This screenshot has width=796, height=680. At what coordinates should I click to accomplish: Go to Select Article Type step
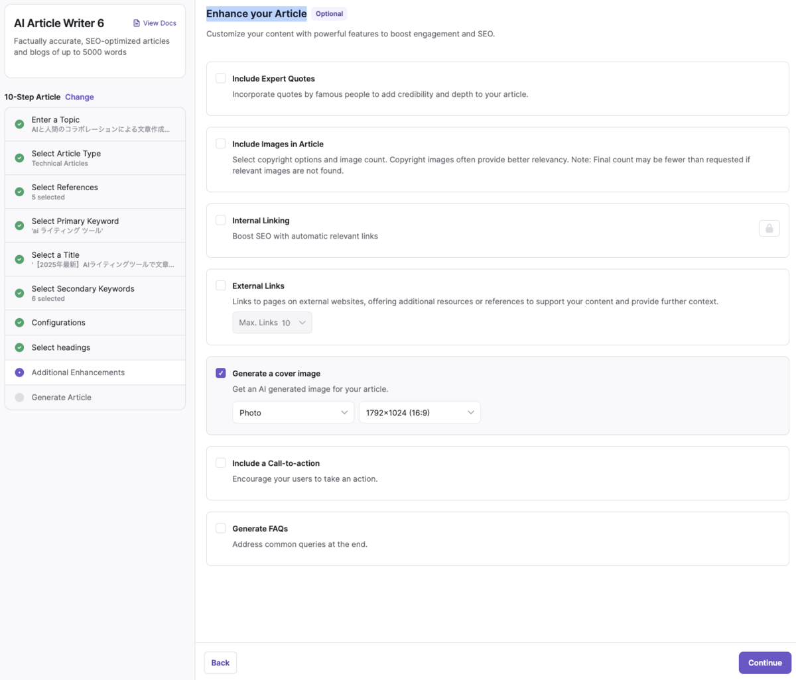[95, 158]
